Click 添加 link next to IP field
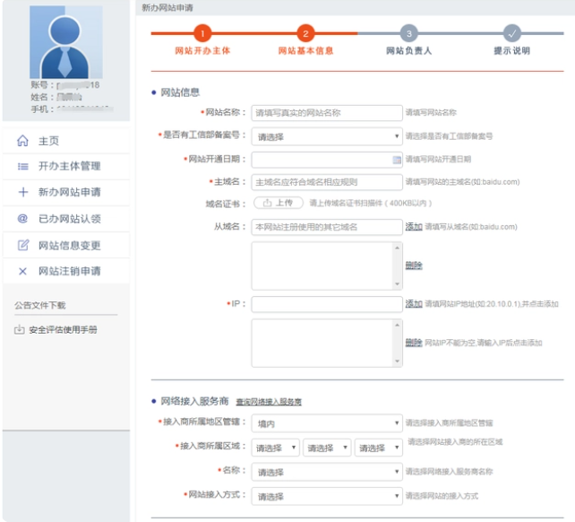 tap(413, 304)
